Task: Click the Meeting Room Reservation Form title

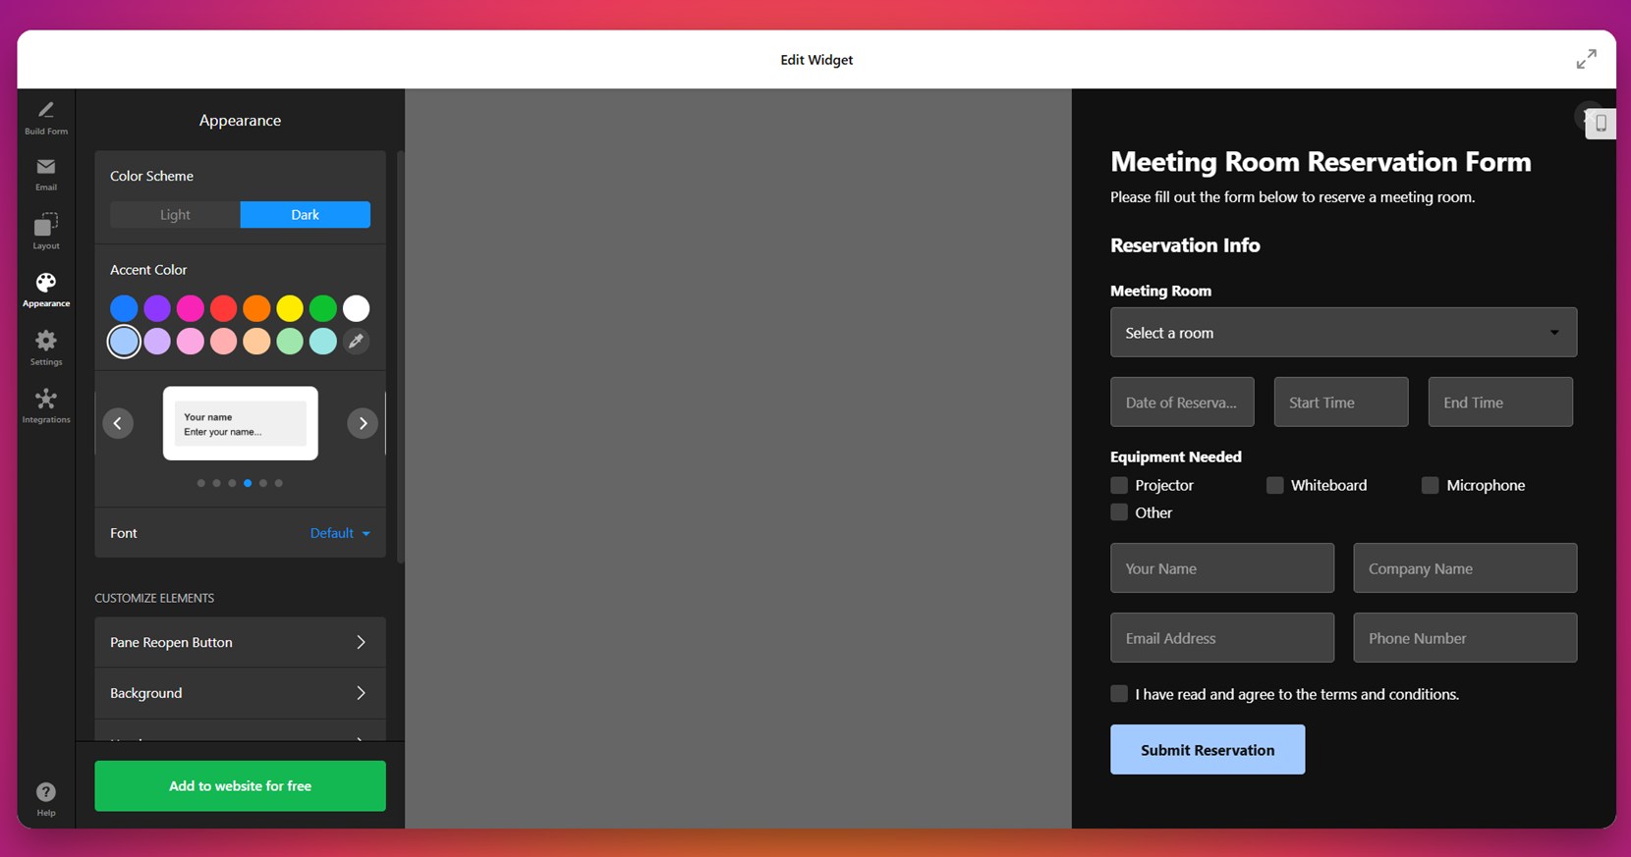Action: [1321, 161]
